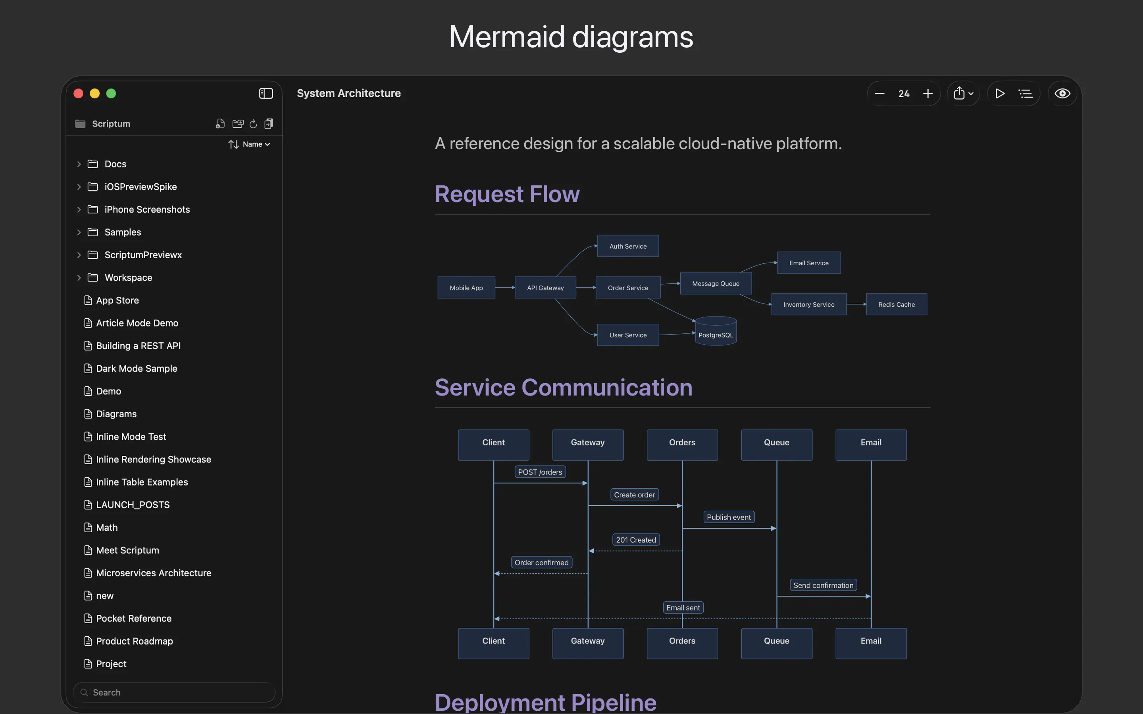Click the Math file icon

coord(88,528)
